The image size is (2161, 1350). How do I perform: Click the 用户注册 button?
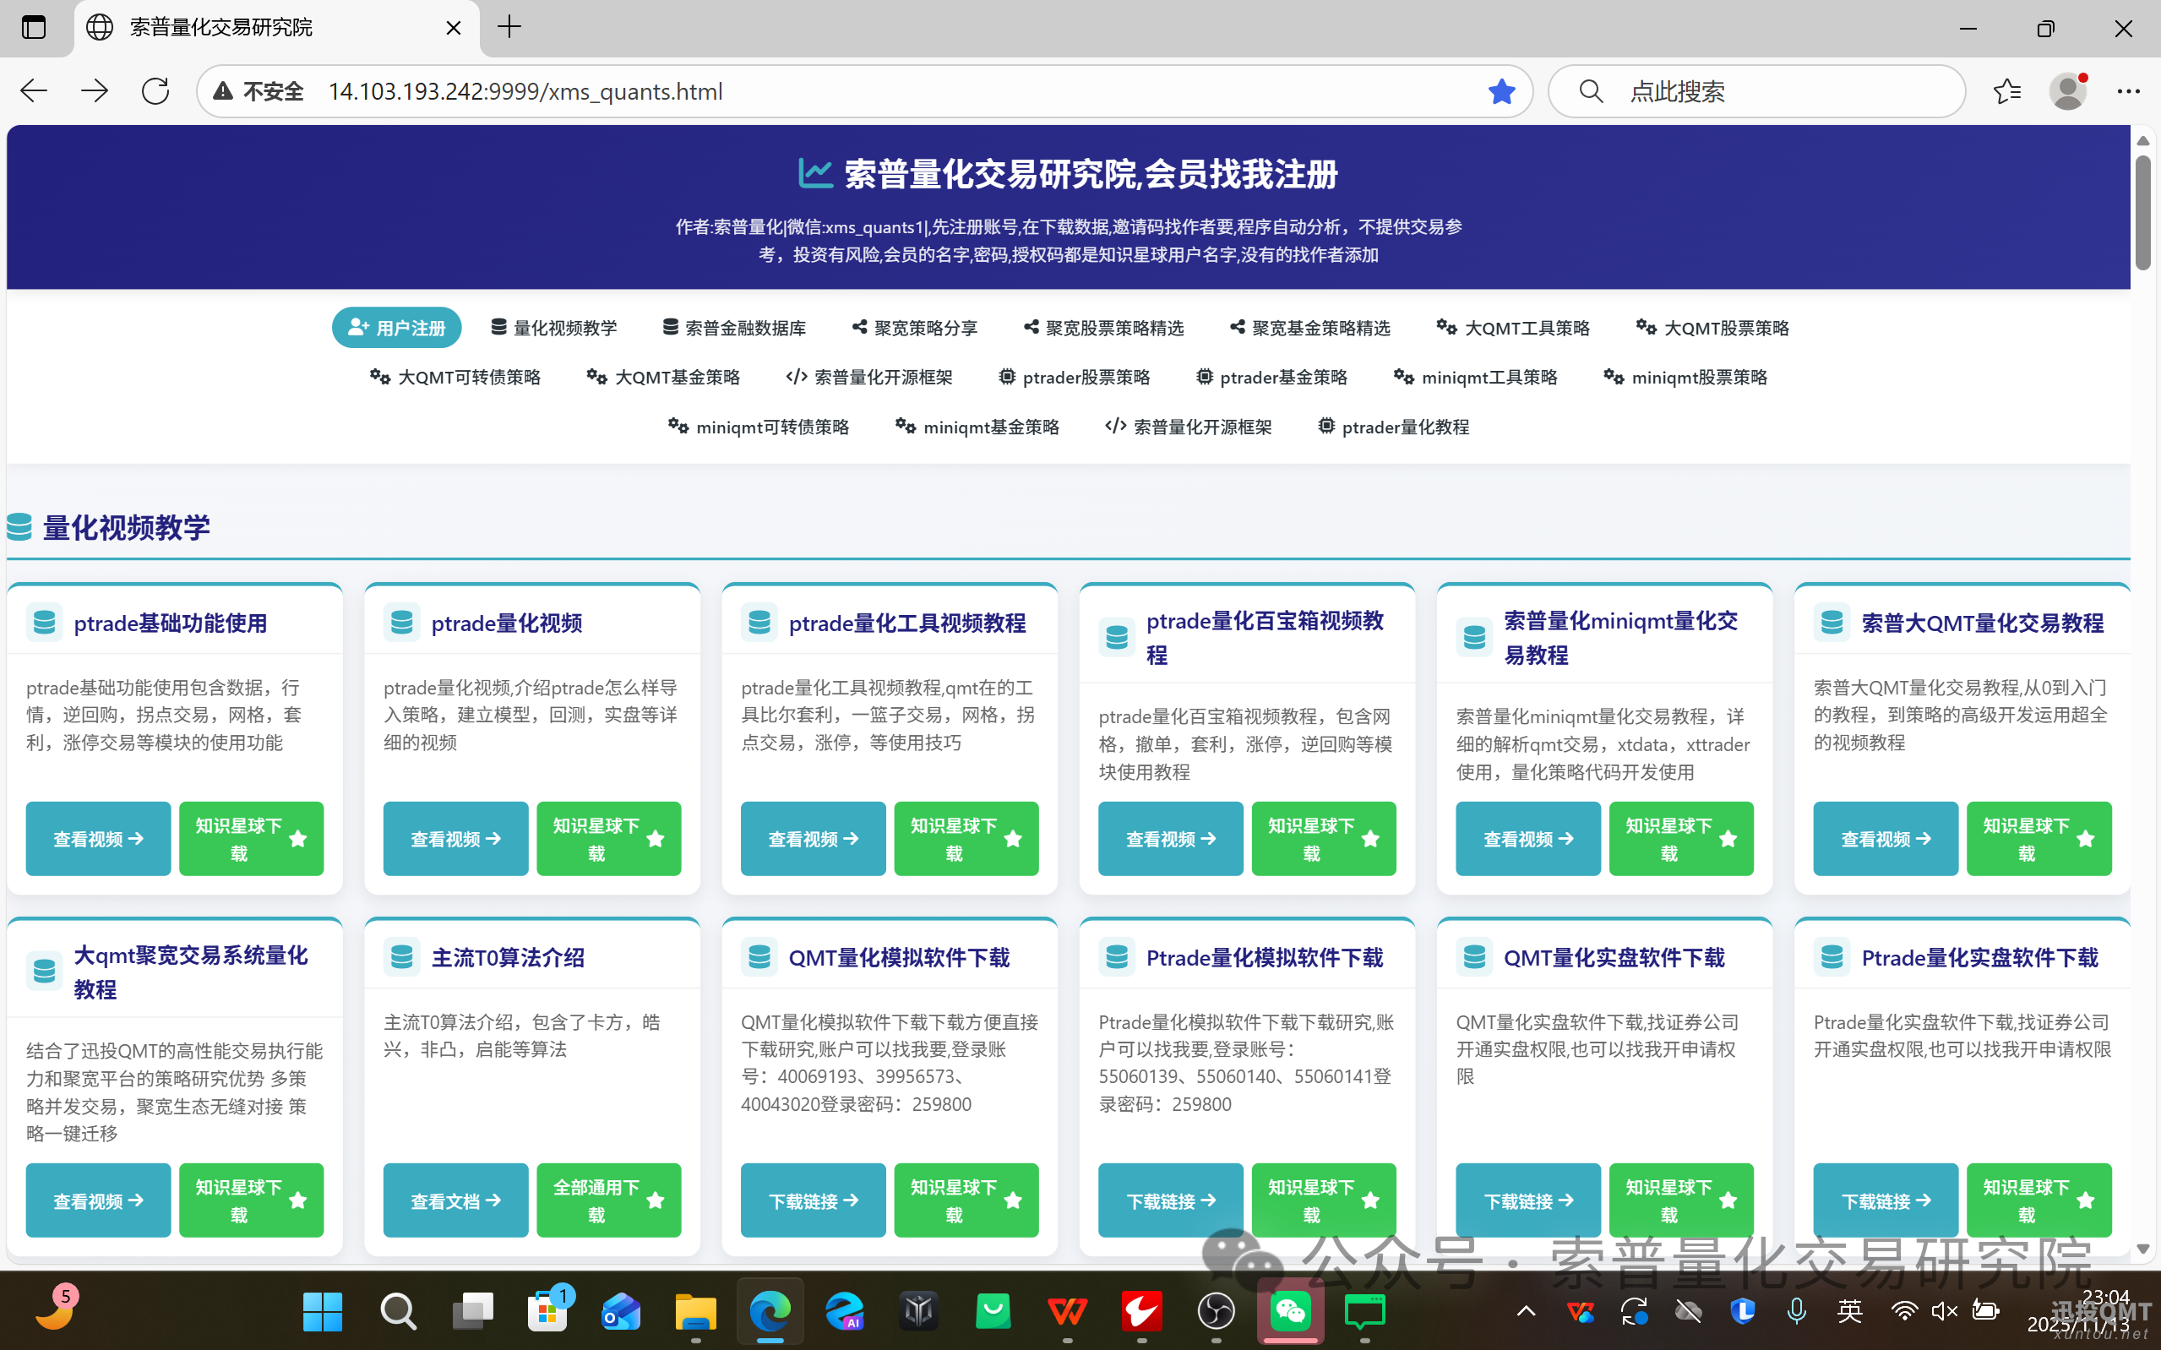pos(396,327)
